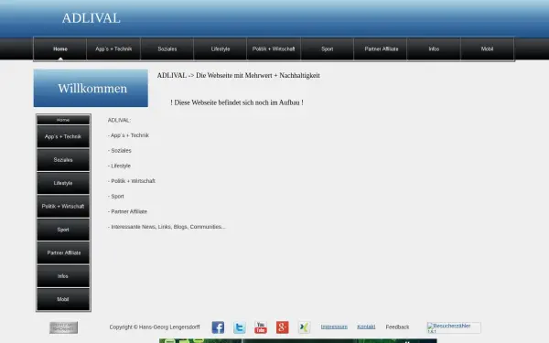
Task: Click the green banner image at bottom
Action: pos(298,341)
